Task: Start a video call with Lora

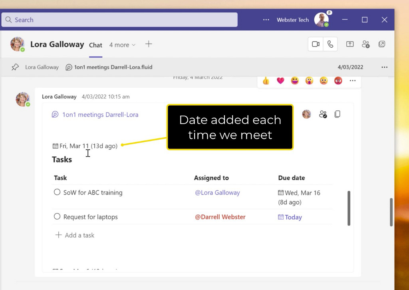Action: coord(316,44)
